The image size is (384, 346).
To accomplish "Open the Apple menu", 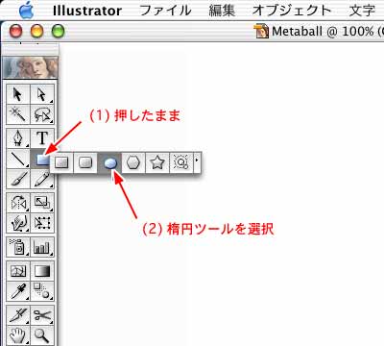I will coord(27,11).
